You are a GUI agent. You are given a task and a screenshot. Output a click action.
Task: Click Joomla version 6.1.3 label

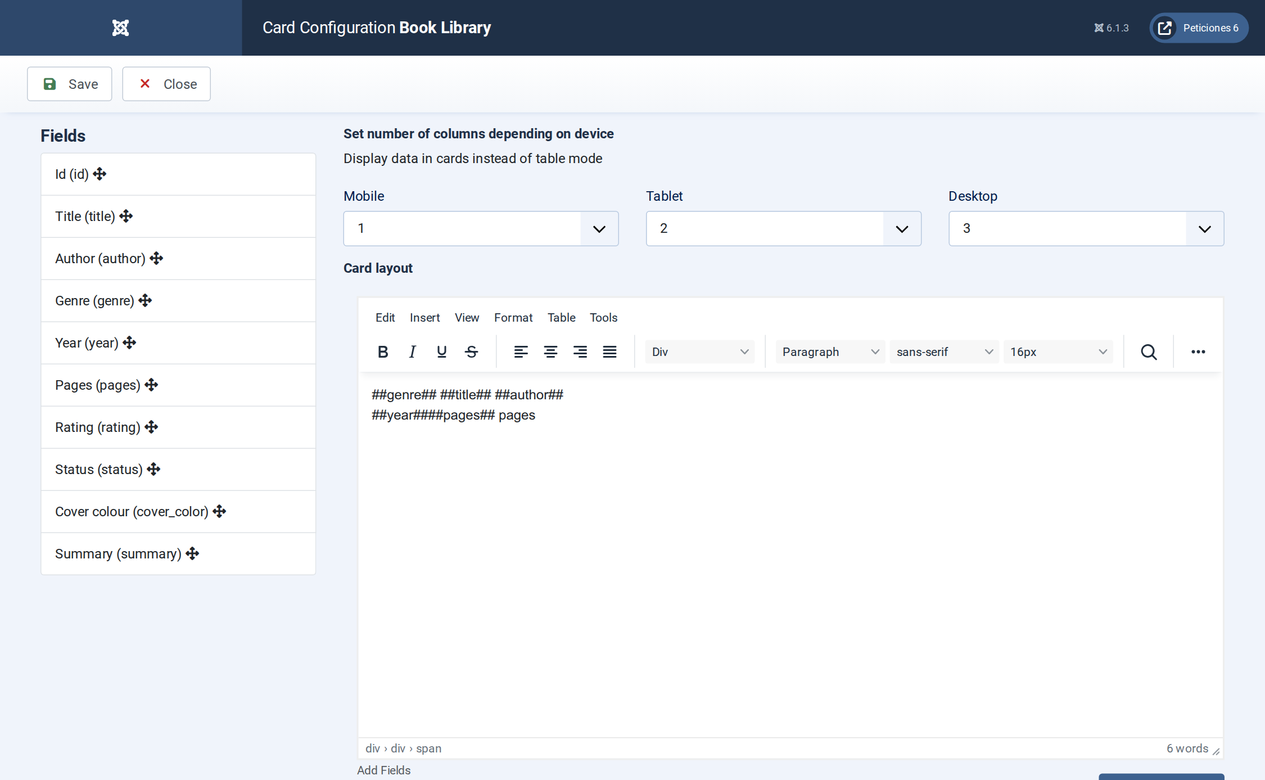(x=1111, y=28)
